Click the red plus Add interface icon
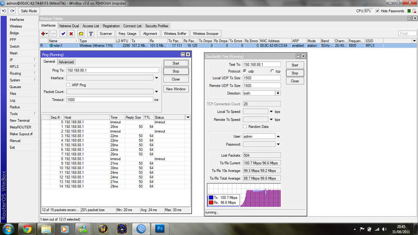Image resolution: width=418 pixels, height=235 pixels. 44,33
